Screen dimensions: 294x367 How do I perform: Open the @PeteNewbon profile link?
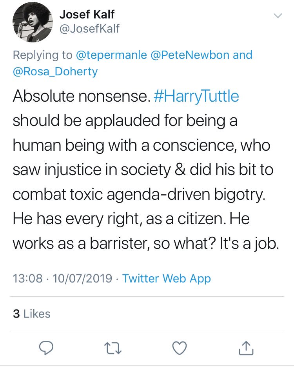190,55
